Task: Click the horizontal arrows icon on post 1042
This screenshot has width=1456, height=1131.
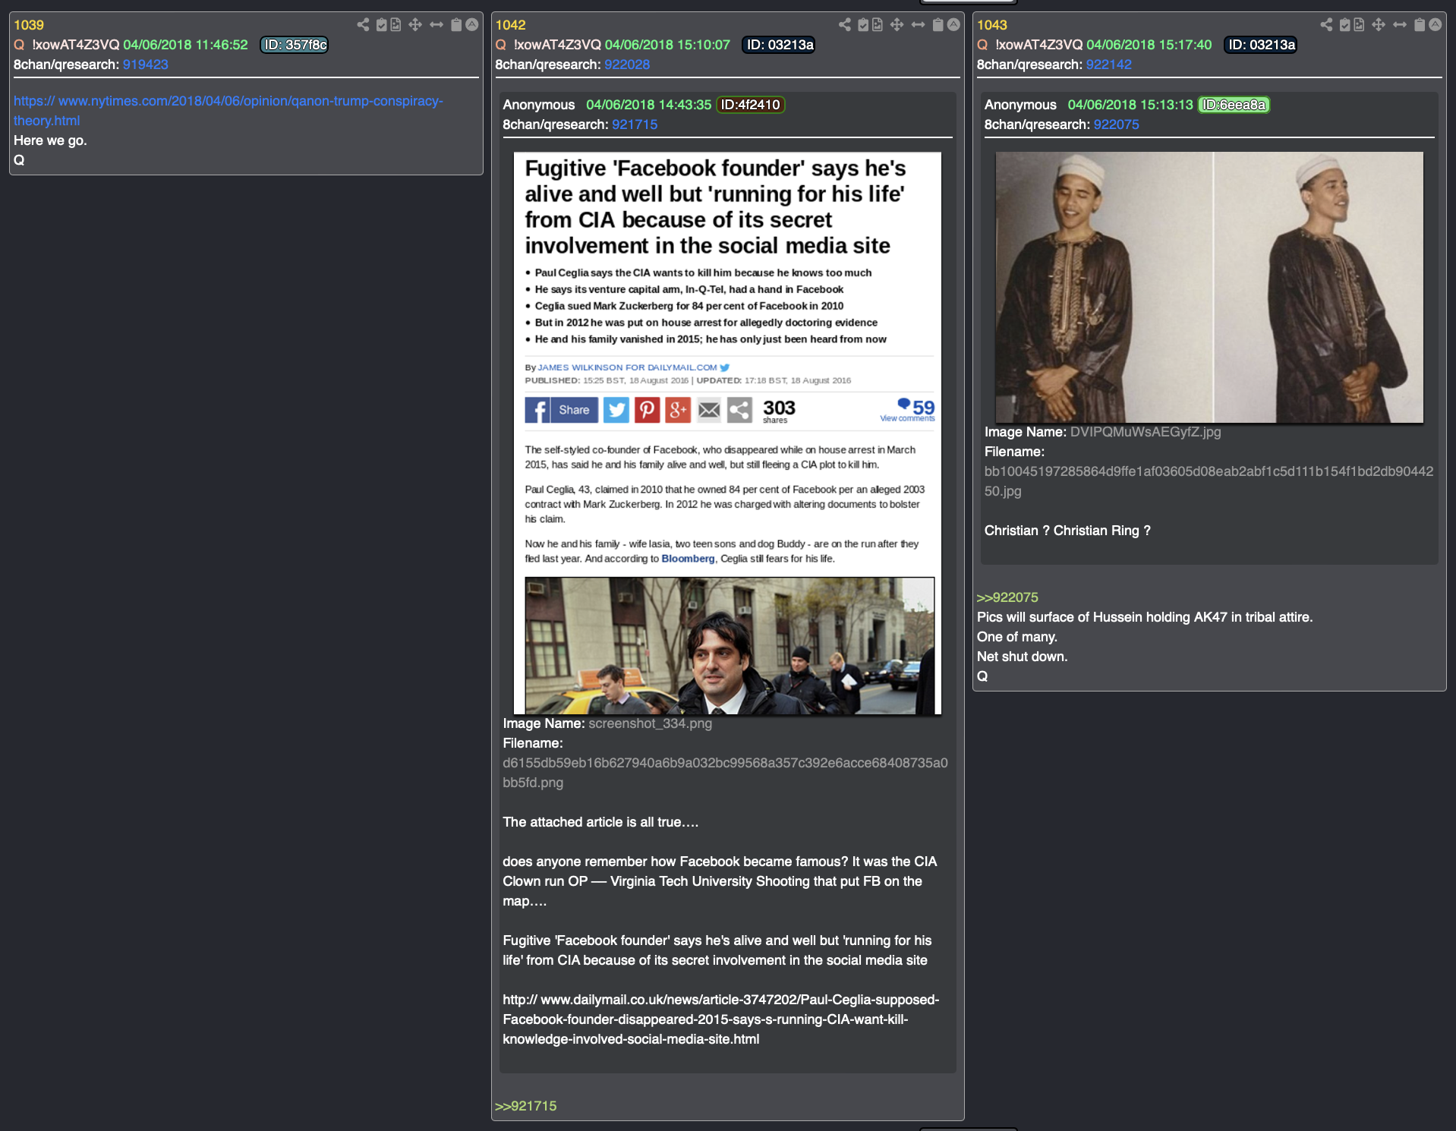Action: coord(919,25)
